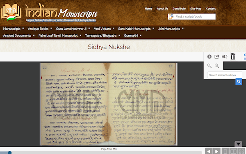Click the page navigation slider track

point(101,152)
